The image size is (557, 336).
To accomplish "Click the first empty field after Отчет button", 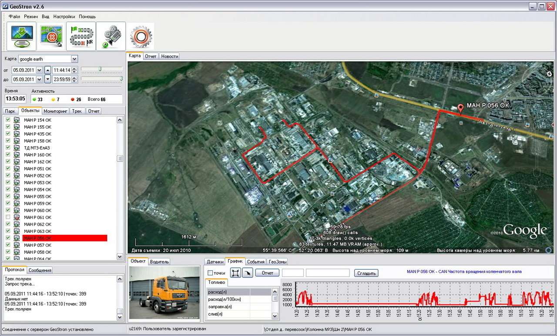I will (x=293, y=273).
